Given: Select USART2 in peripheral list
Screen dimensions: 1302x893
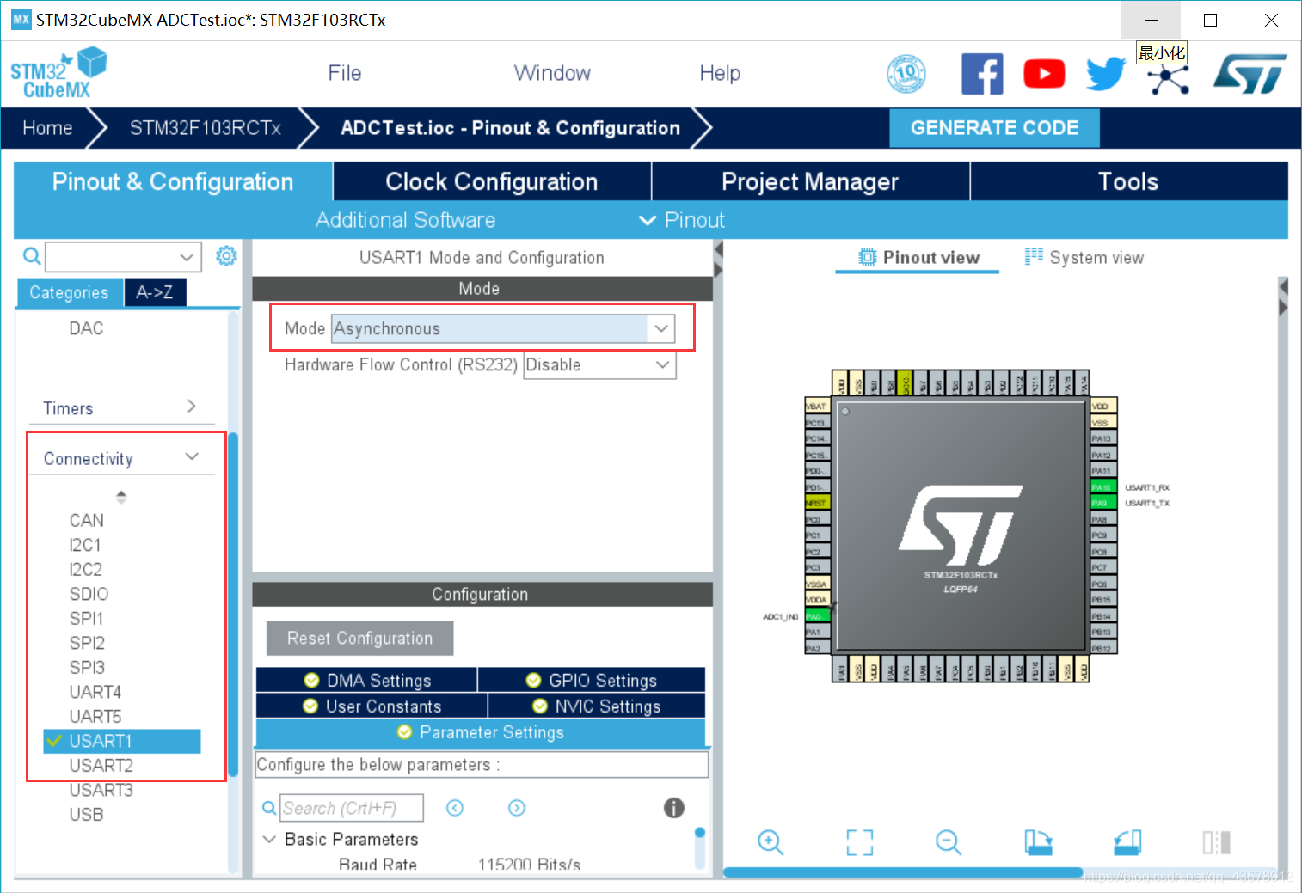Looking at the screenshot, I should point(101,765).
